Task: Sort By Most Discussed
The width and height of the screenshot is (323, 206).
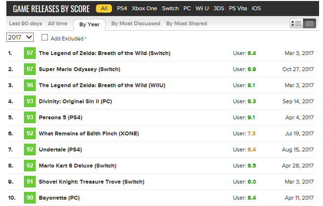Action: tap(136, 23)
